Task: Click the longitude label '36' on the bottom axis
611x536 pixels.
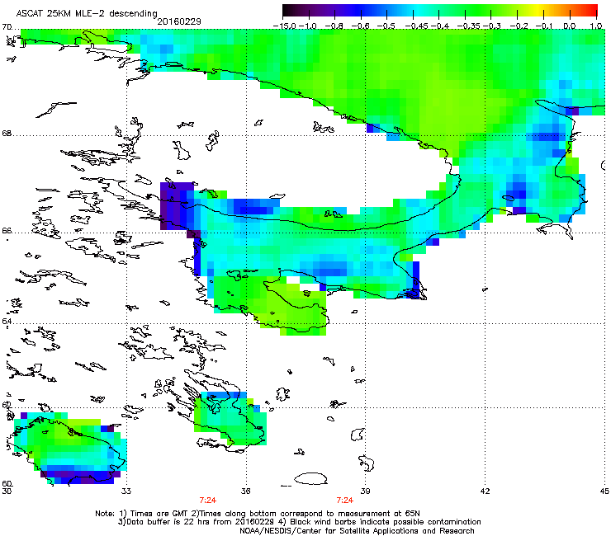Action: pos(245,491)
